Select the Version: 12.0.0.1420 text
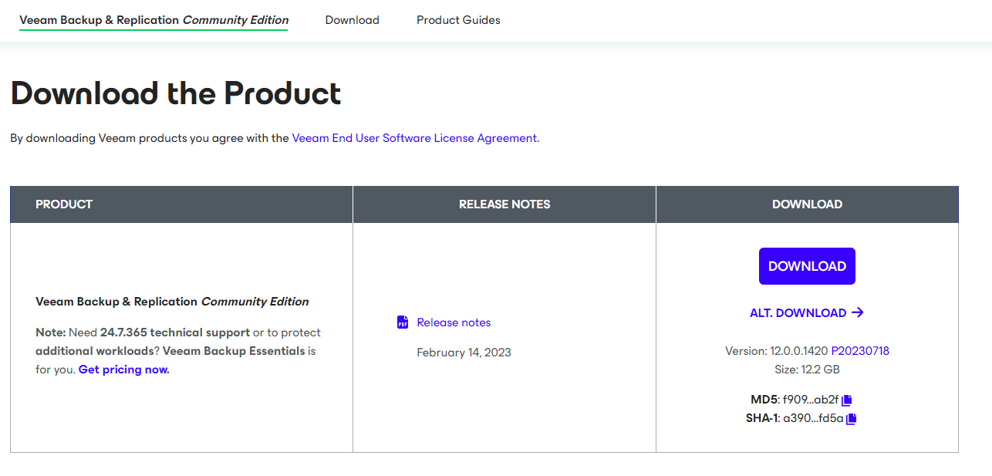Screen dimensions: 992x476 [x=777, y=351]
